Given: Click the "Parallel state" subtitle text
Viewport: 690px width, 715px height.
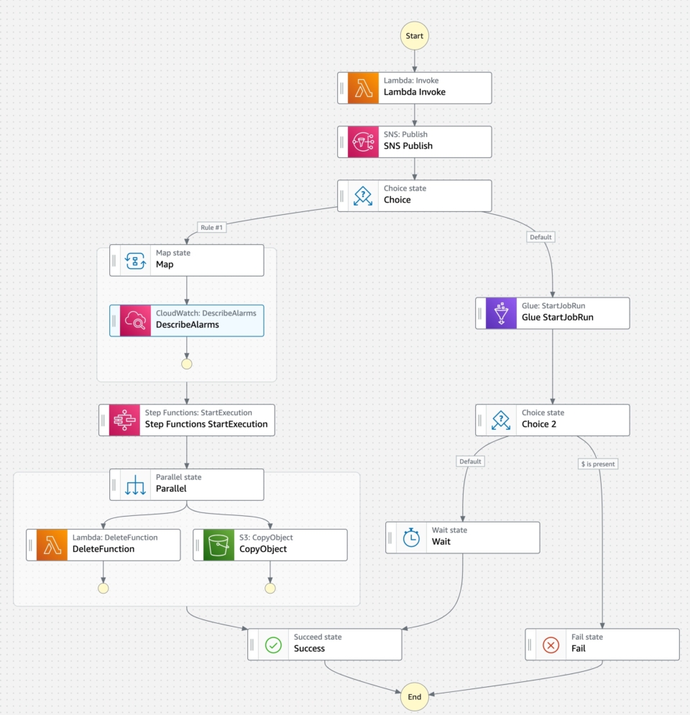Looking at the screenshot, I should [179, 477].
